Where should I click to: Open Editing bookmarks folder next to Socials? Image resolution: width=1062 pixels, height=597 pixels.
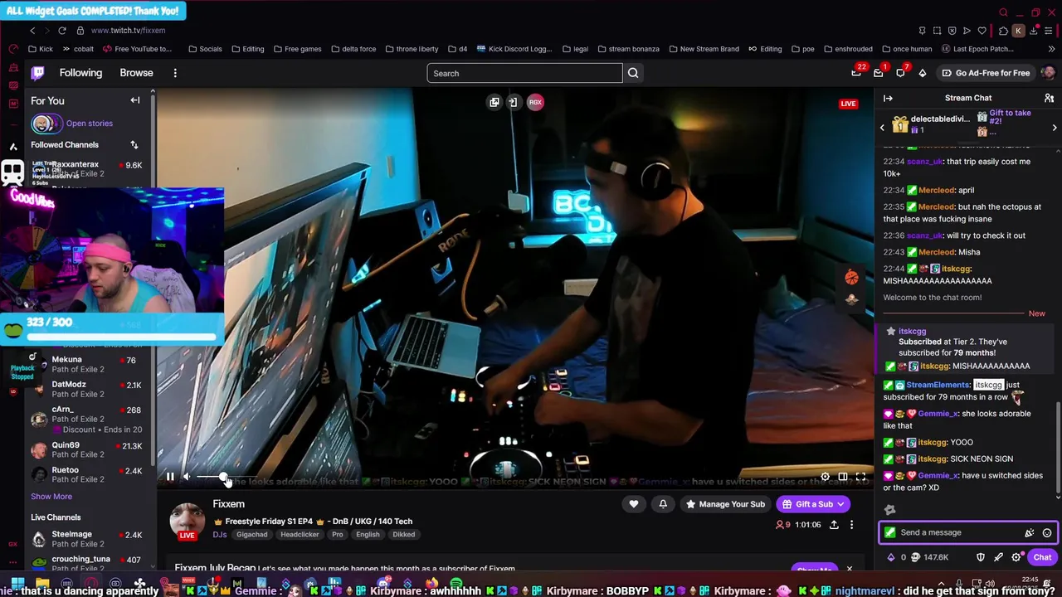pyautogui.click(x=248, y=49)
